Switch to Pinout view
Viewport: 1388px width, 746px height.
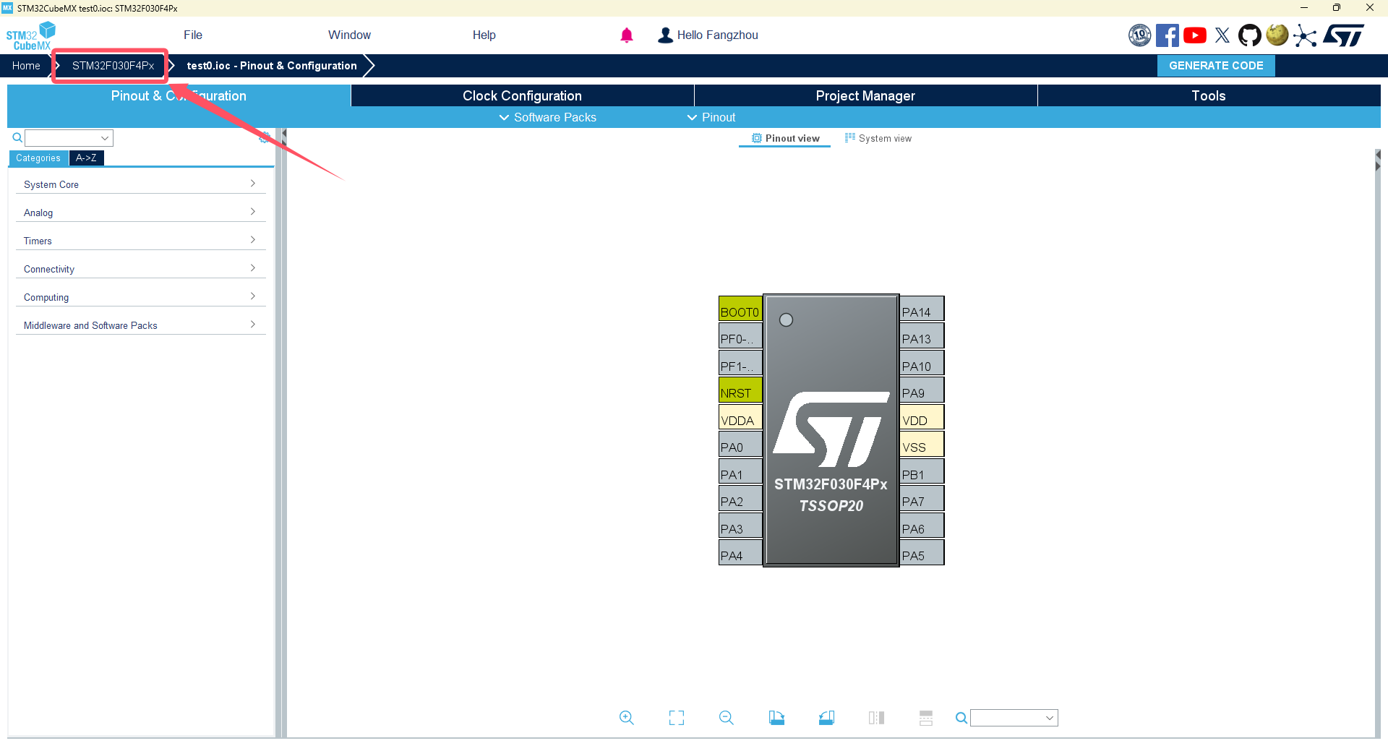coord(785,138)
